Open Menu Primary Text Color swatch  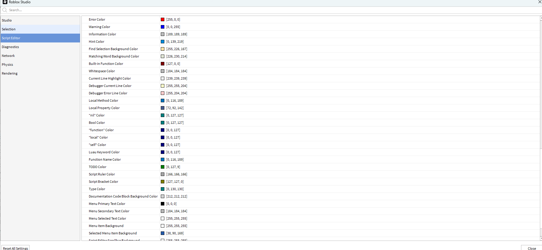(x=163, y=204)
